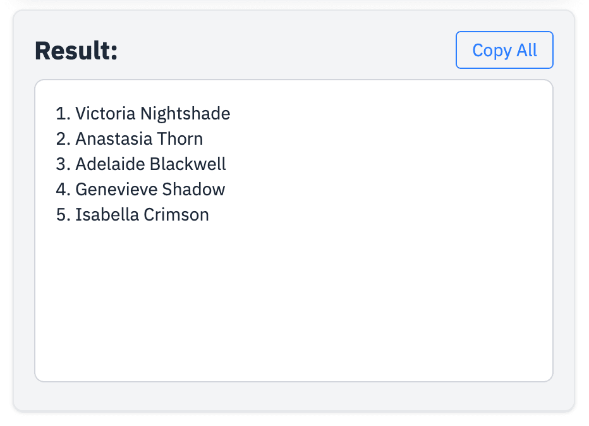
Task: Click the gray panel area below result box
Action: coord(294,396)
